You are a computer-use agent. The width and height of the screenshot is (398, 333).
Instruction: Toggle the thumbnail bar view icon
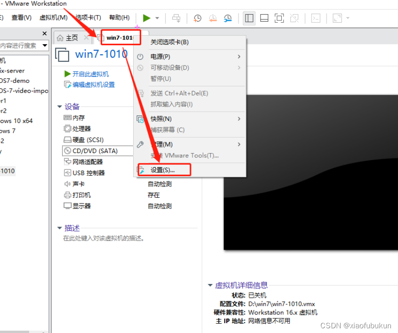pos(264,18)
